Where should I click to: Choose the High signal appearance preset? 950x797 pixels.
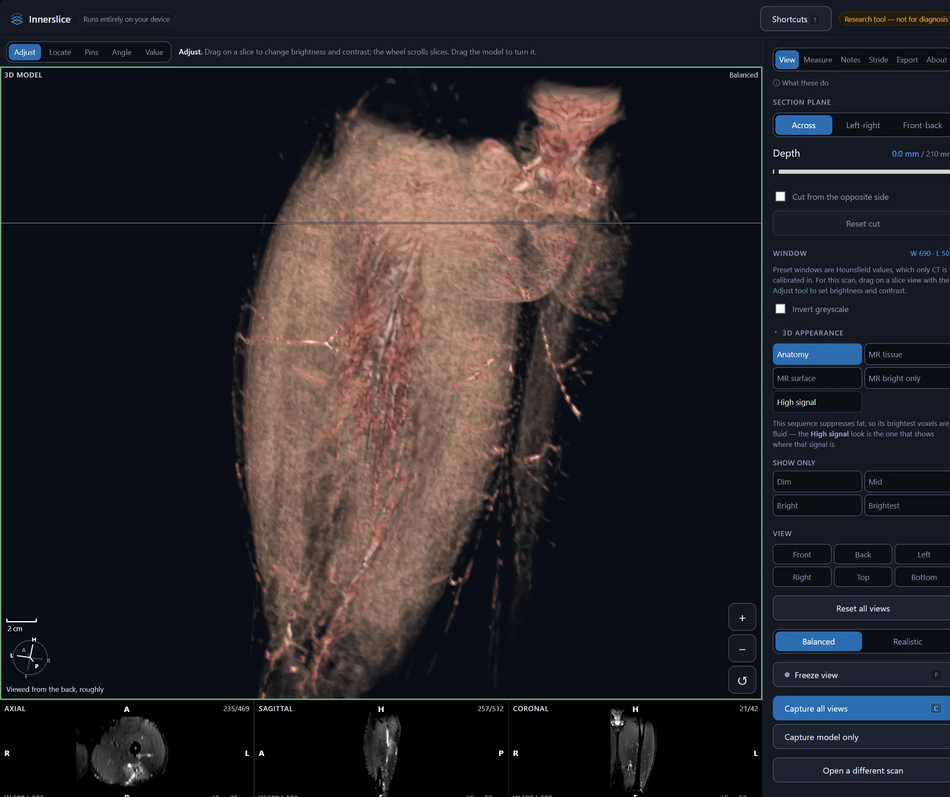[817, 402]
